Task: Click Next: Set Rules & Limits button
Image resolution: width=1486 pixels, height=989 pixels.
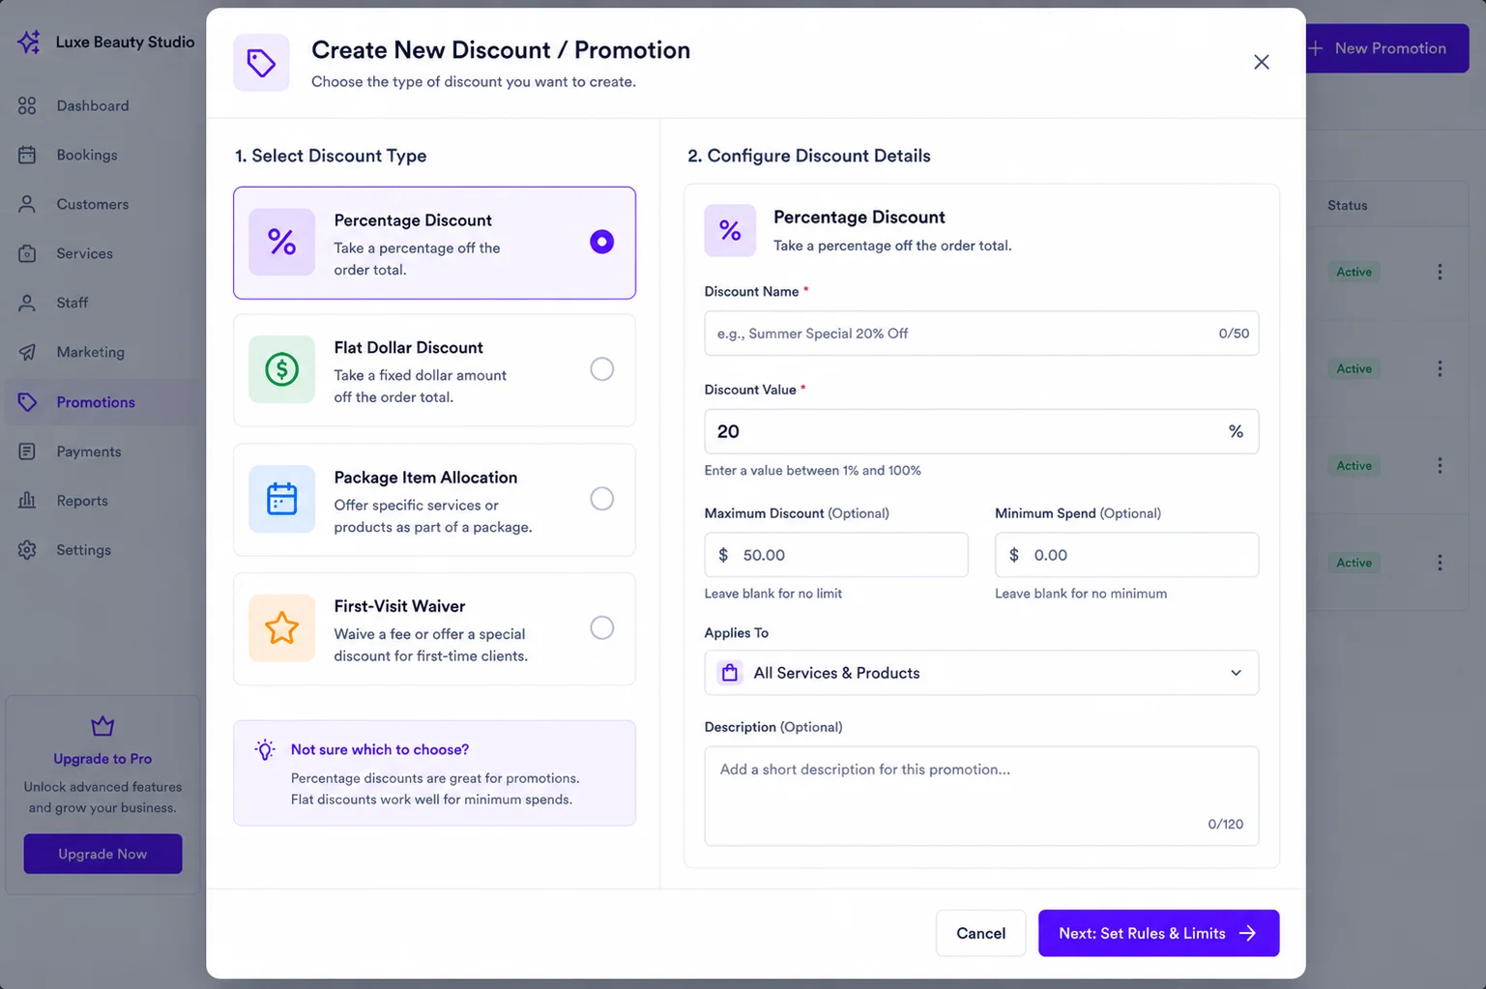Action: (x=1158, y=933)
